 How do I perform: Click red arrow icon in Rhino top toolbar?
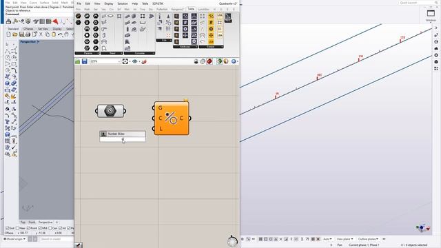point(55,21)
